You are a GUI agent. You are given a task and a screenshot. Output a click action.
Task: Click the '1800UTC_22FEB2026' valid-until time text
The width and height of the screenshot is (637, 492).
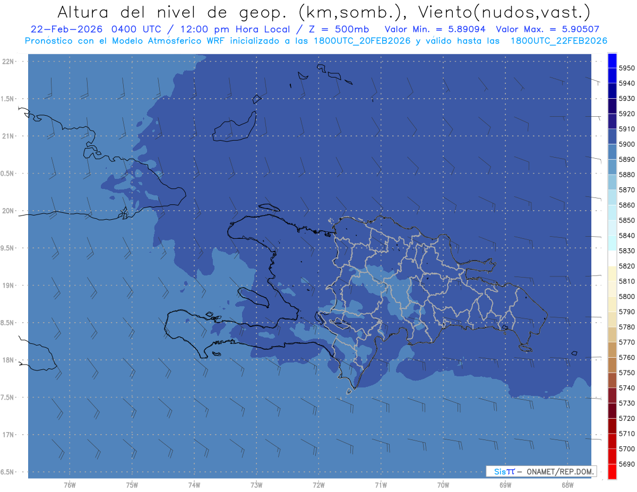click(558, 40)
